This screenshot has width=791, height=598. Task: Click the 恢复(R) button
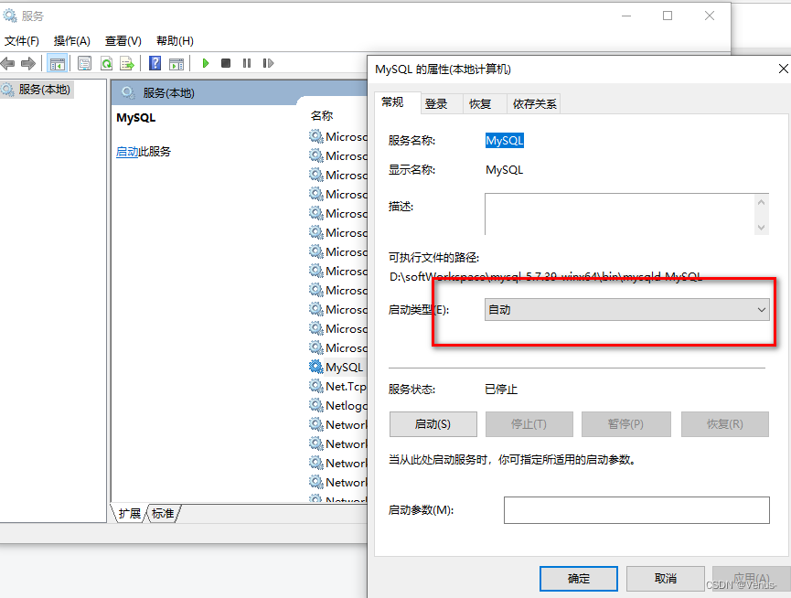(725, 424)
